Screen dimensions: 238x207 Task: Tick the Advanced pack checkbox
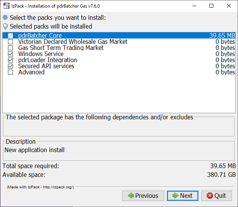(x=11, y=72)
